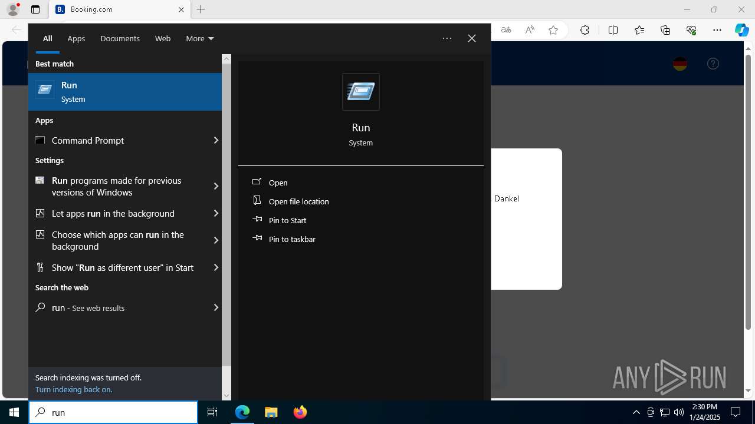Choose Pin to taskbar action
This screenshot has width=755, height=424.
(292, 239)
